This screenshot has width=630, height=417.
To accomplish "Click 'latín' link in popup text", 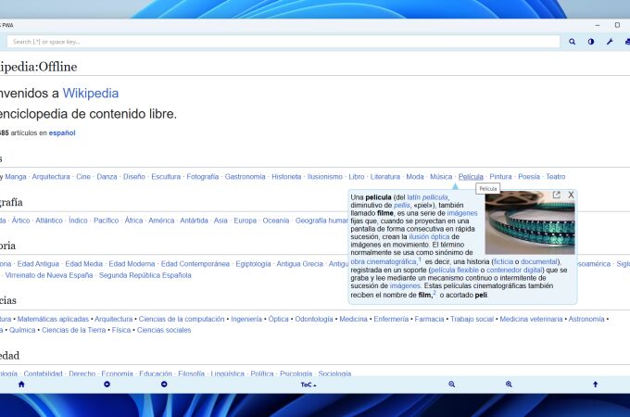I will click(414, 197).
